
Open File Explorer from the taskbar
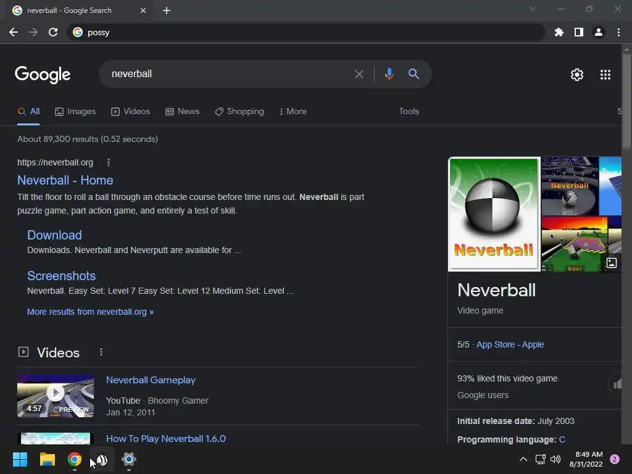(x=47, y=459)
